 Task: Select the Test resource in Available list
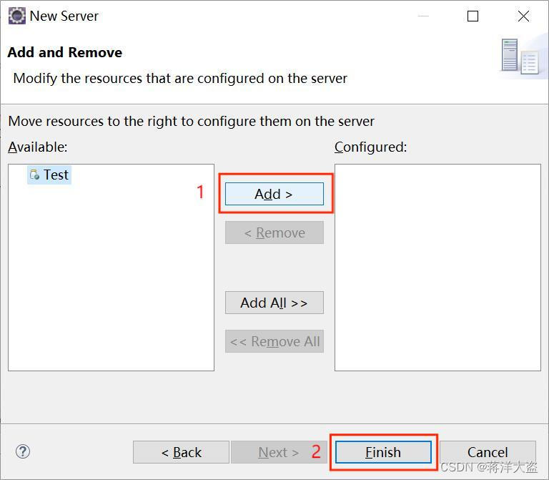(x=56, y=175)
